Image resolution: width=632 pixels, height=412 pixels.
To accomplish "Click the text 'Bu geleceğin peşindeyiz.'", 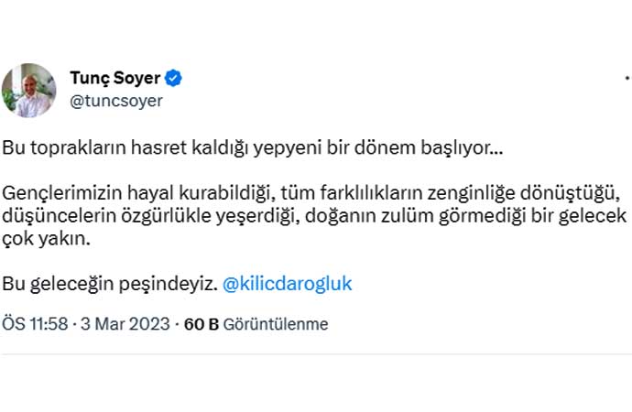I will coord(109,284).
